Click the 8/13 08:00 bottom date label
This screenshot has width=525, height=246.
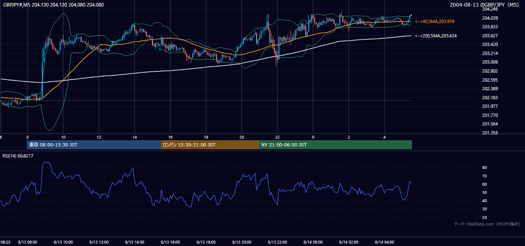click(28, 242)
